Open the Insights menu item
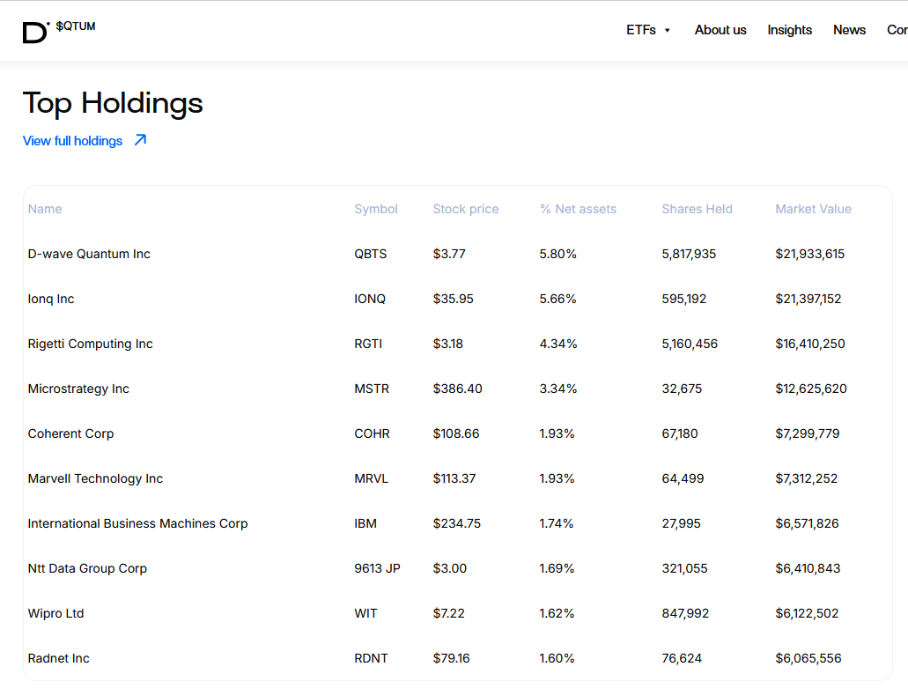The width and height of the screenshot is (908, 689). click(789, 30)
